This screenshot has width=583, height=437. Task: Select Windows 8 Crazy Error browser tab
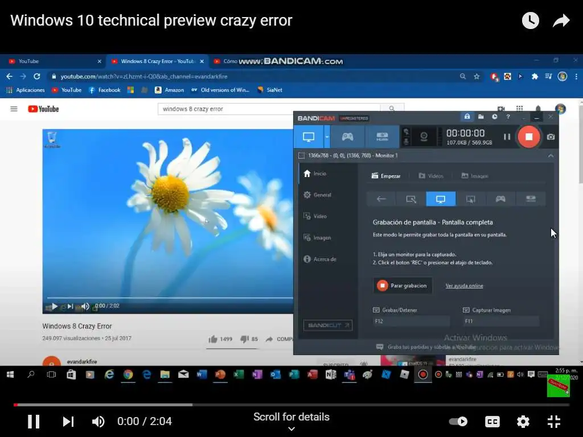(157, 61)
